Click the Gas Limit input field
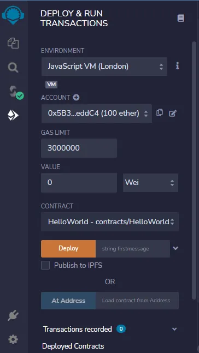Viewport: 199px width, 353px height. point(79,148)
